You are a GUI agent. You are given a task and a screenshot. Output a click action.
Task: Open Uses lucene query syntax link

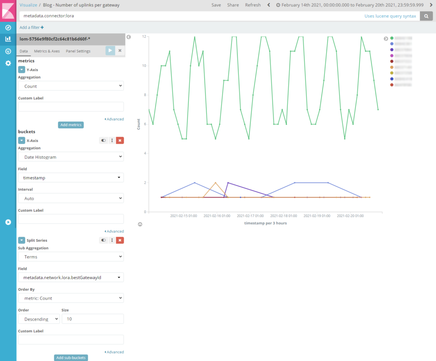390,16
